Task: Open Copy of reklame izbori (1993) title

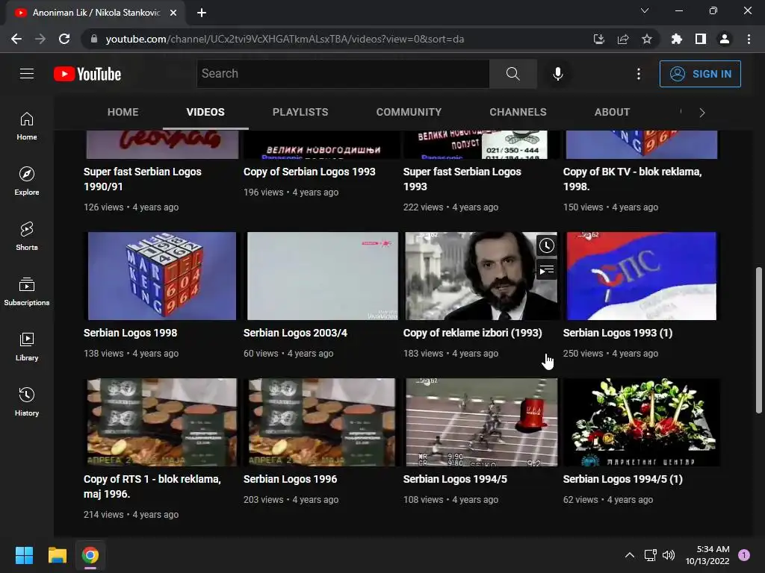Action: [472, 333]
